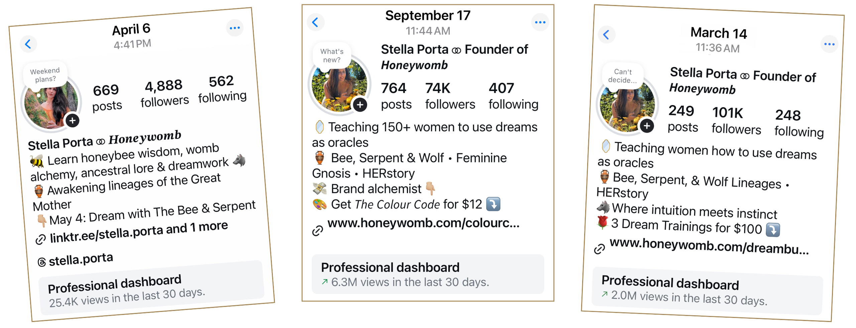Tap plus badge on March 14 profile photo
Screen dimensions: 856x328
[x=647, y=126]
